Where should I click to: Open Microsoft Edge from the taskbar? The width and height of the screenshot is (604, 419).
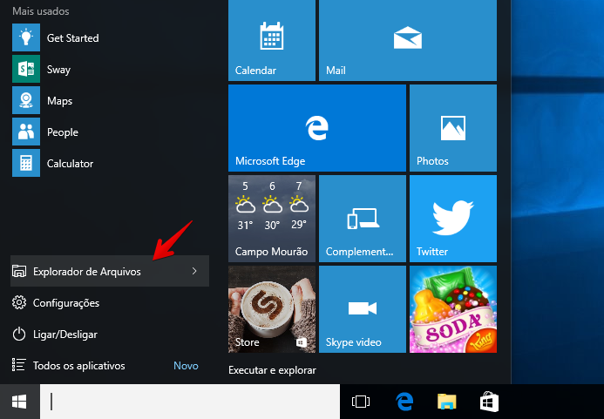click(x=404, y=402)
